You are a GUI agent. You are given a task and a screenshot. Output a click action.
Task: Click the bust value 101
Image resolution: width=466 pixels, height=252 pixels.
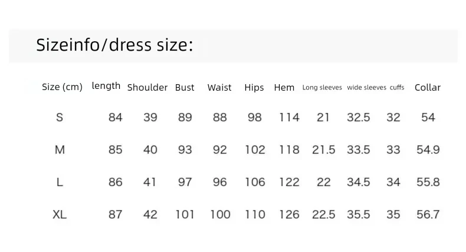click(185, 214)
